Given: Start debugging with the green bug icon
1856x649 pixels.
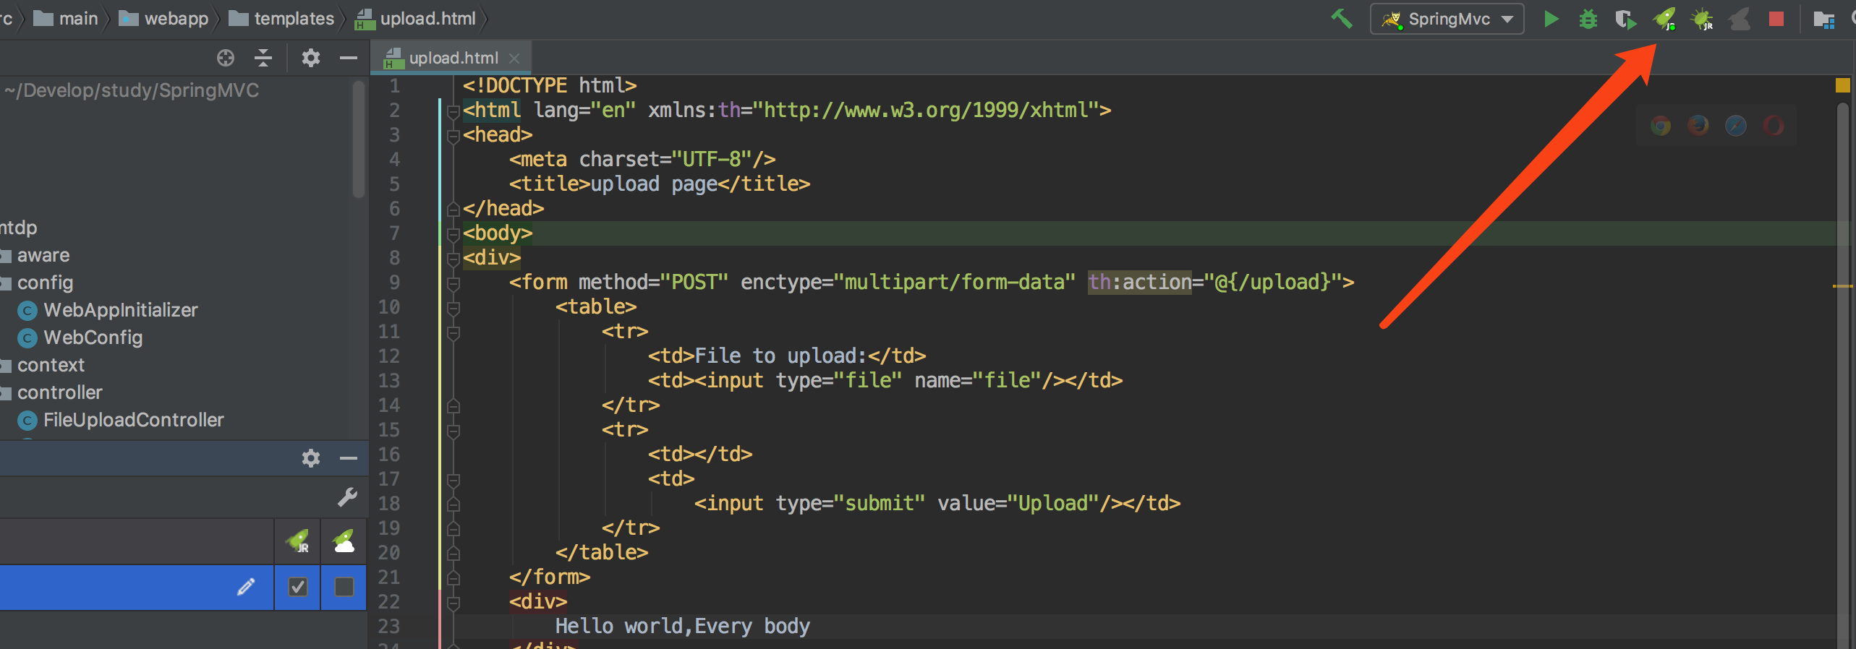Looking at the screenshot, I should point(1588,19).
